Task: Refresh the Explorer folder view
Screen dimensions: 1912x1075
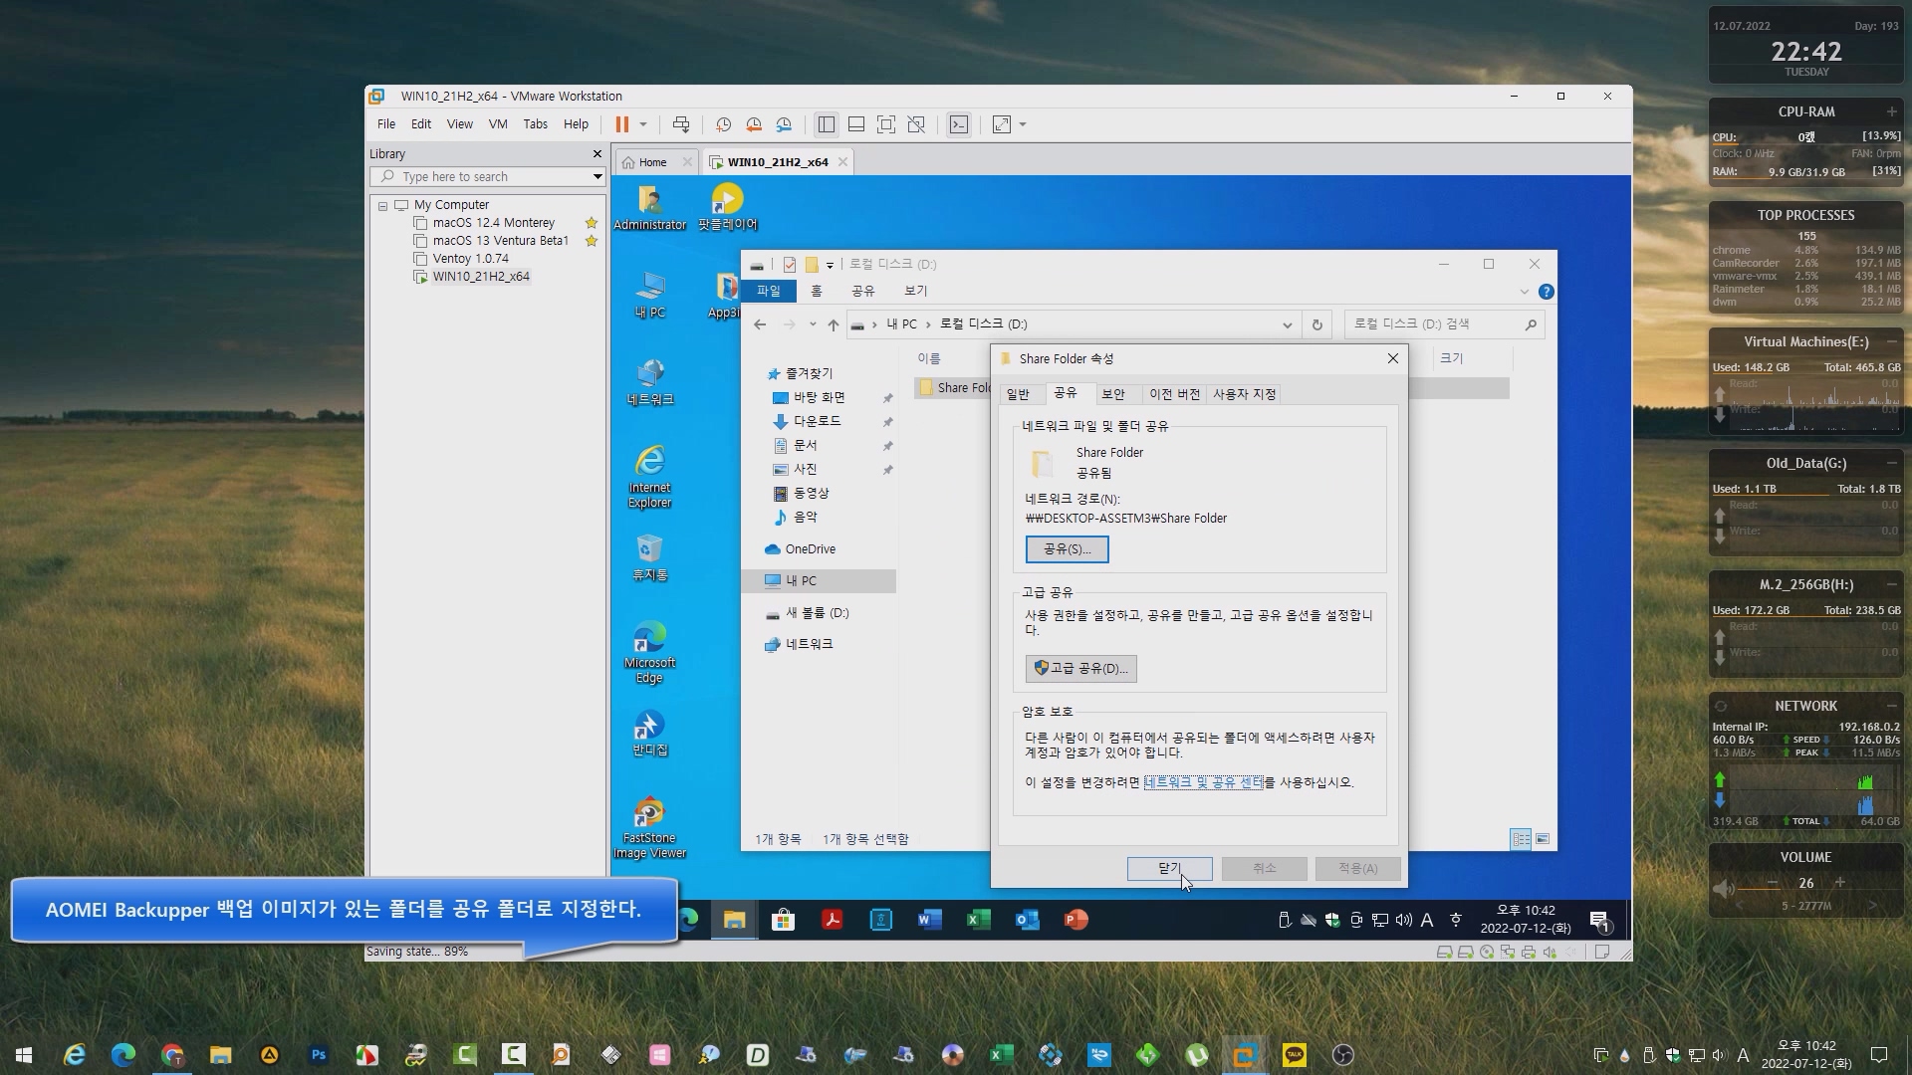Action: [1317, 324]
